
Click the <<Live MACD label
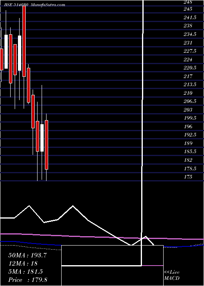(172, 275)
